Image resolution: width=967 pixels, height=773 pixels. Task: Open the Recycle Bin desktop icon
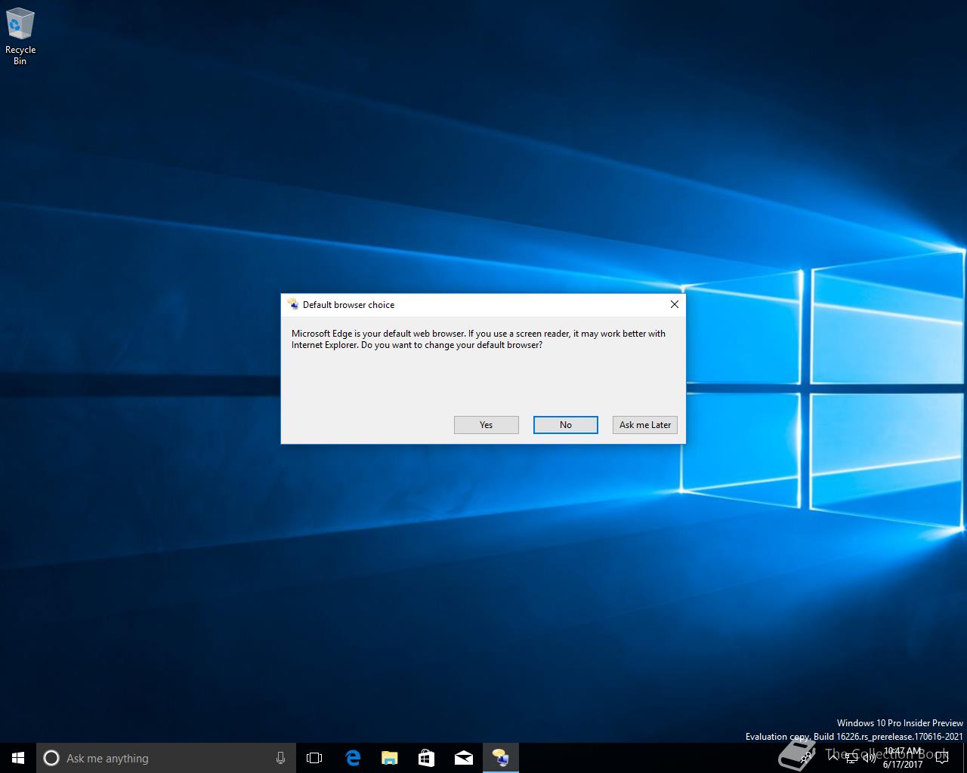(x=20, y=36)
